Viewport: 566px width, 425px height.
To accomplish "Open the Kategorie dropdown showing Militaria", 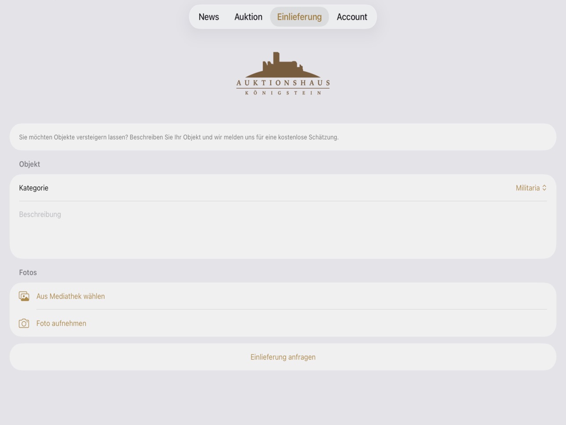I will (531, 188).
